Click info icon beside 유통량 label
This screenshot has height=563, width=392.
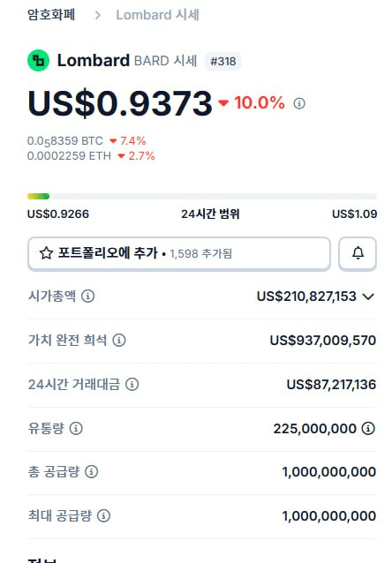[x=76, y=428]
